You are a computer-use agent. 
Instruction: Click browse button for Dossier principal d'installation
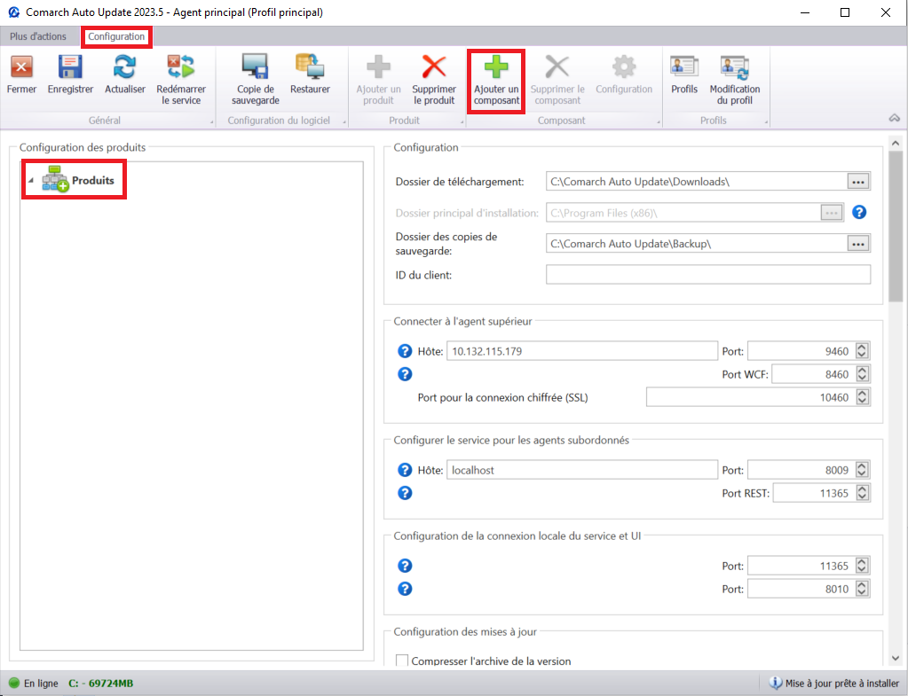click(832, 213)
